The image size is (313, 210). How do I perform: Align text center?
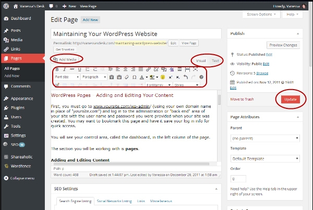(x=125, y=69)
